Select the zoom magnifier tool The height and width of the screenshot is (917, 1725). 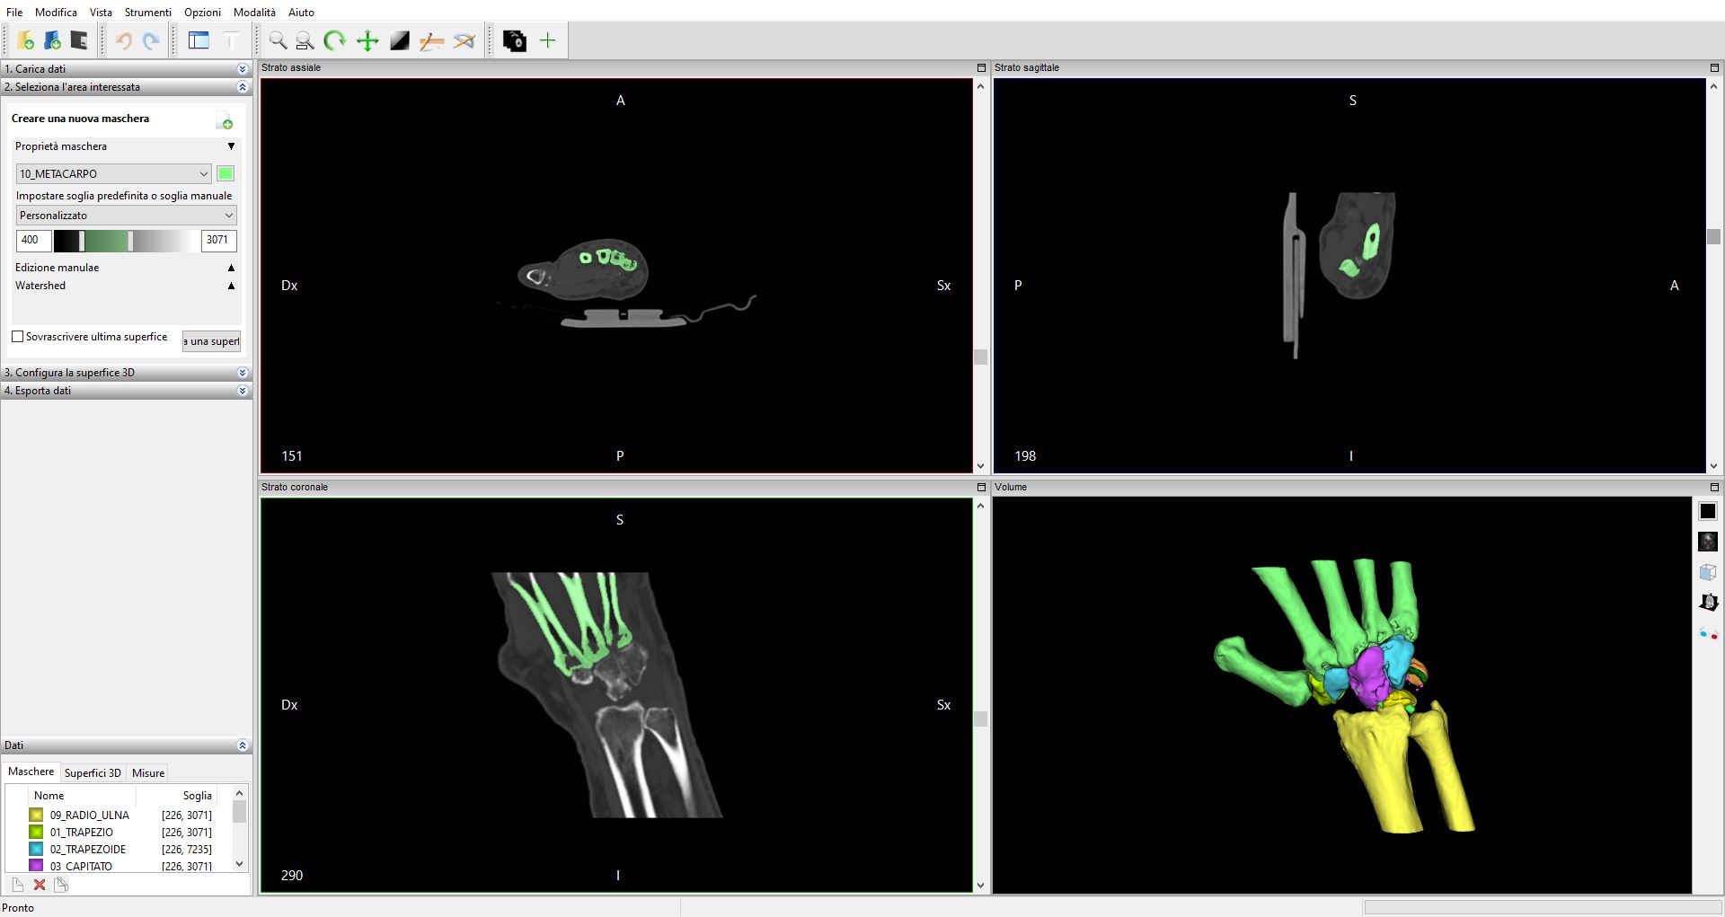click(278, 40)
